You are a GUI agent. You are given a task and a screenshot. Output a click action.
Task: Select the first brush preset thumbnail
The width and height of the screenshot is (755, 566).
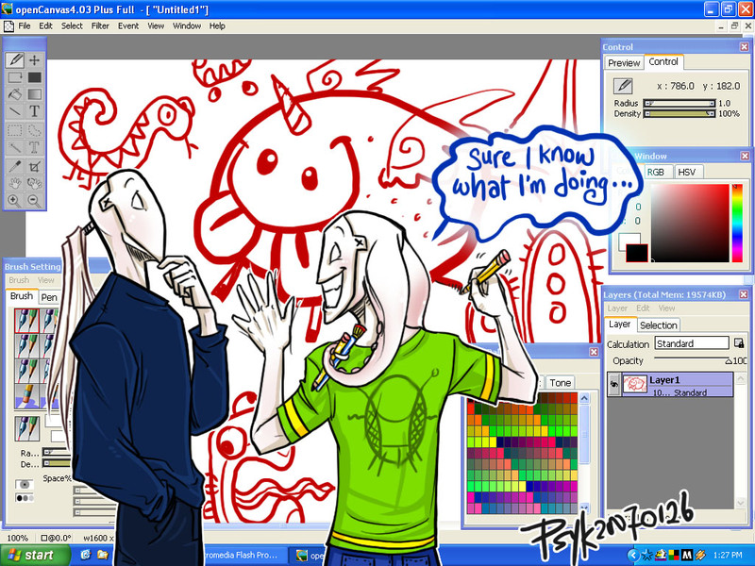[x=26, y=321]
